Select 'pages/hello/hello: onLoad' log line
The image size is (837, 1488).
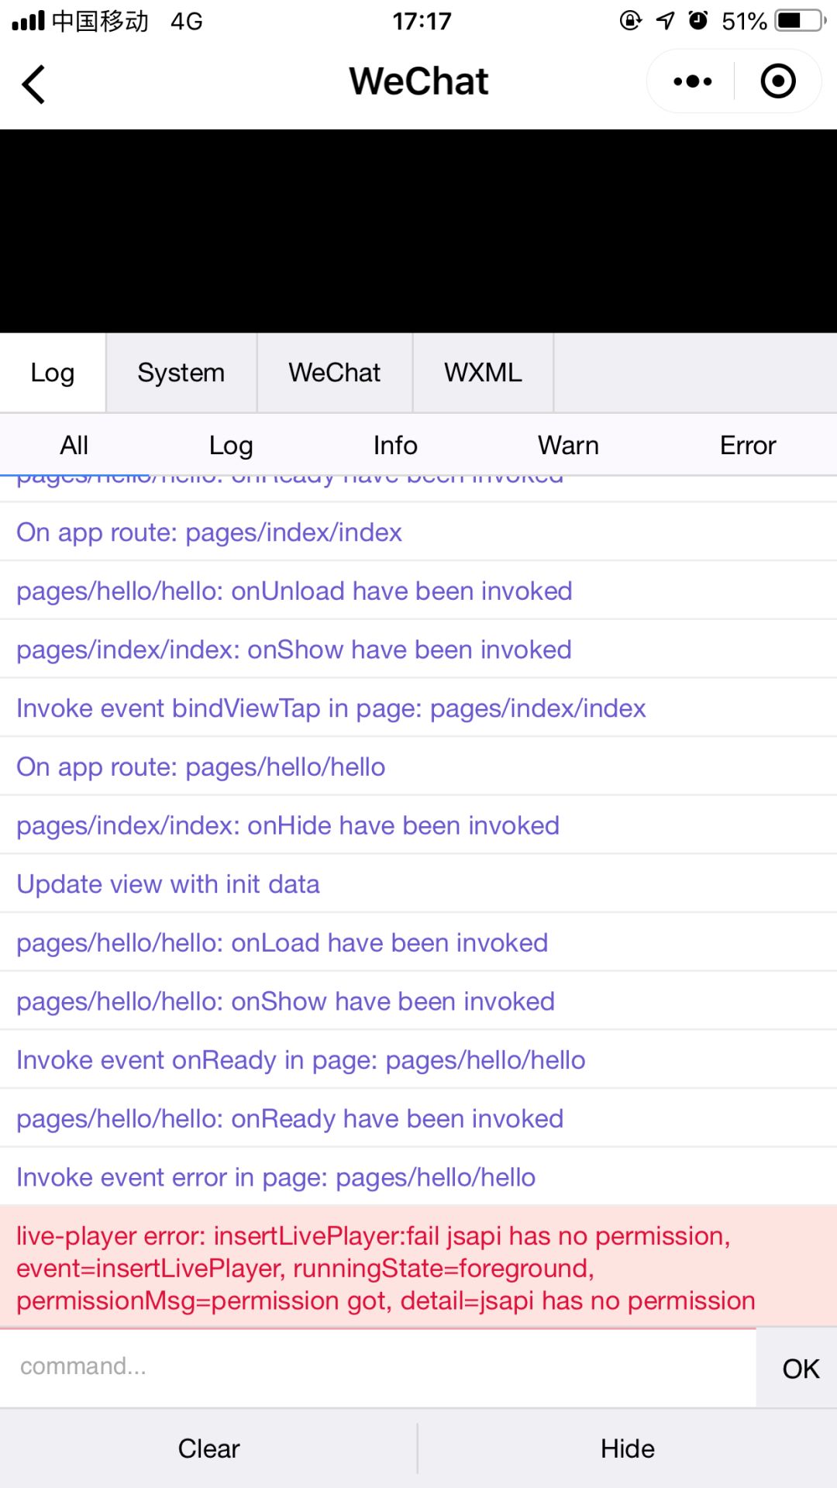pyautogui.click(x=418, y=942)
